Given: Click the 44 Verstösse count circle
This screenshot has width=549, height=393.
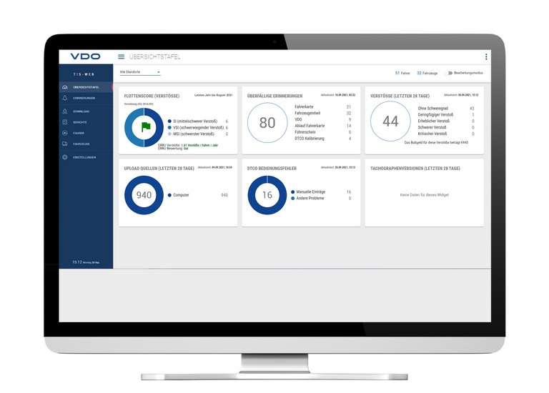Looking at the screenshot, I should 390,122.
